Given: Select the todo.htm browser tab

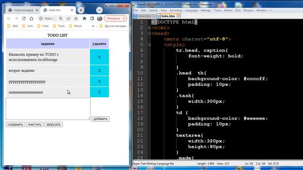Looking at the screenshot, I should click(x=55, y=10).
